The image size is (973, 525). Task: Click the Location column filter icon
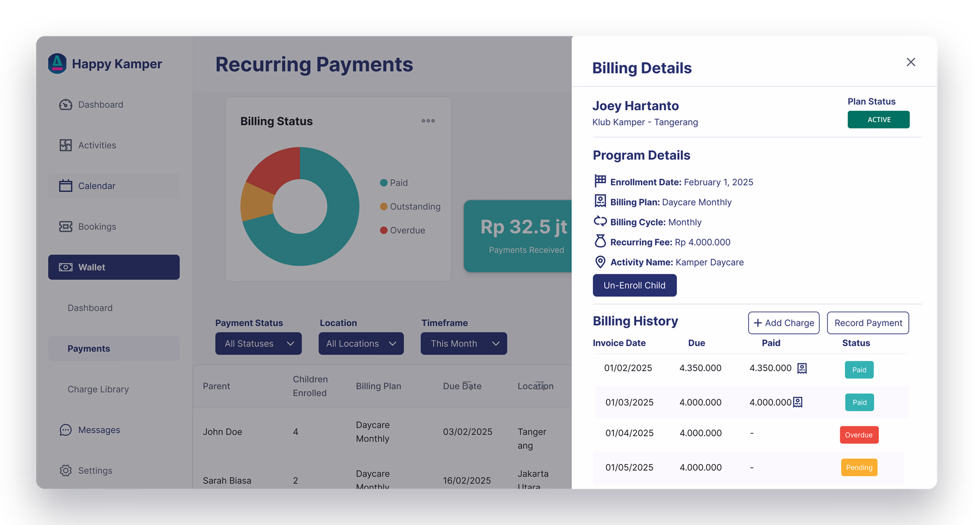coord(540,386)
